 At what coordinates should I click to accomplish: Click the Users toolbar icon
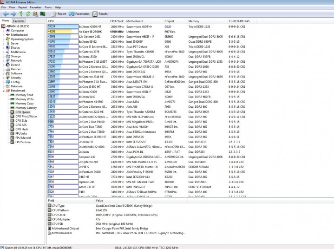pyautogui.click(x=35, y=14)
